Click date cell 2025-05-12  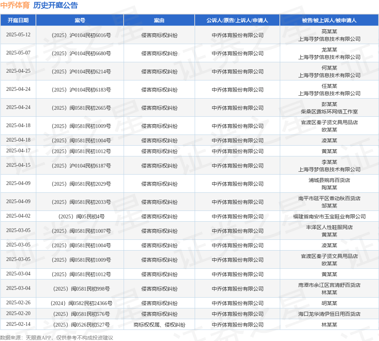pos(19,34)
